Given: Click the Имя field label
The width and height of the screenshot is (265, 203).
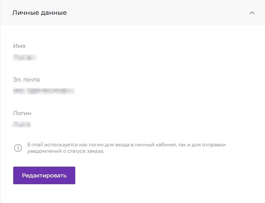Looking at the screenshot, I should pos(19,46).
